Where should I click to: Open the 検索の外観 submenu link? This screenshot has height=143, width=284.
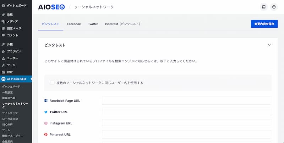click(x=9, y=98)
